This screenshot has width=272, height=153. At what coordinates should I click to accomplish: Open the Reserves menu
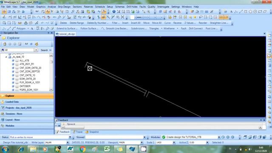click(x=88, y=7)
